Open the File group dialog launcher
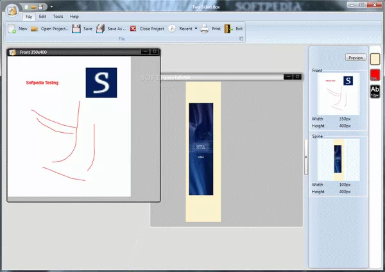Viewport: 385px width, 272px height. click(x=241, y=38)
